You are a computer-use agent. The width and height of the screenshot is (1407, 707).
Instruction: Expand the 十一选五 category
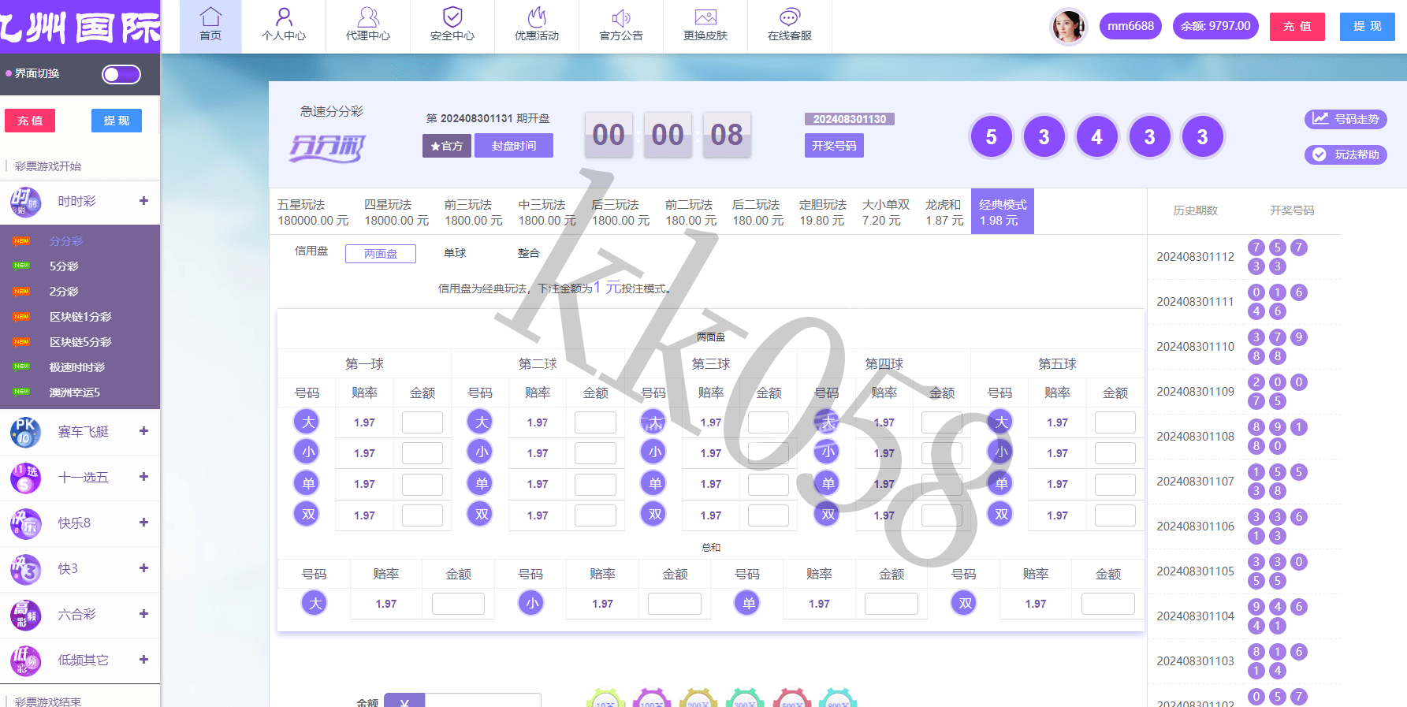point(143,477)
